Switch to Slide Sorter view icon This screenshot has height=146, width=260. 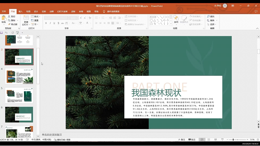point(209,140)
